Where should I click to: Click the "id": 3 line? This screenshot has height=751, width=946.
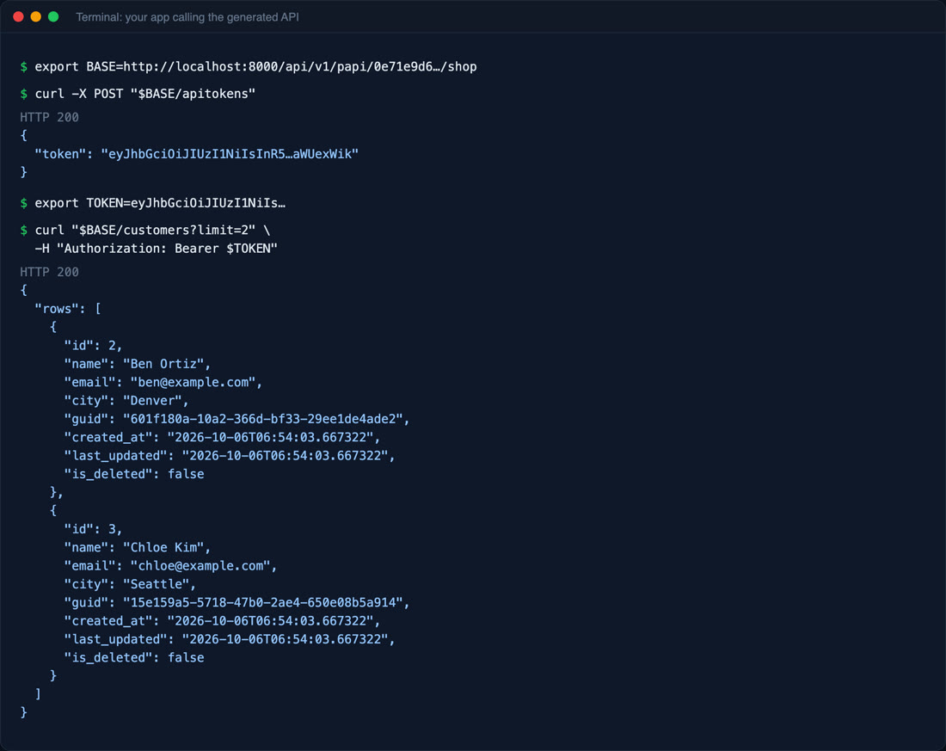[94, 529]
